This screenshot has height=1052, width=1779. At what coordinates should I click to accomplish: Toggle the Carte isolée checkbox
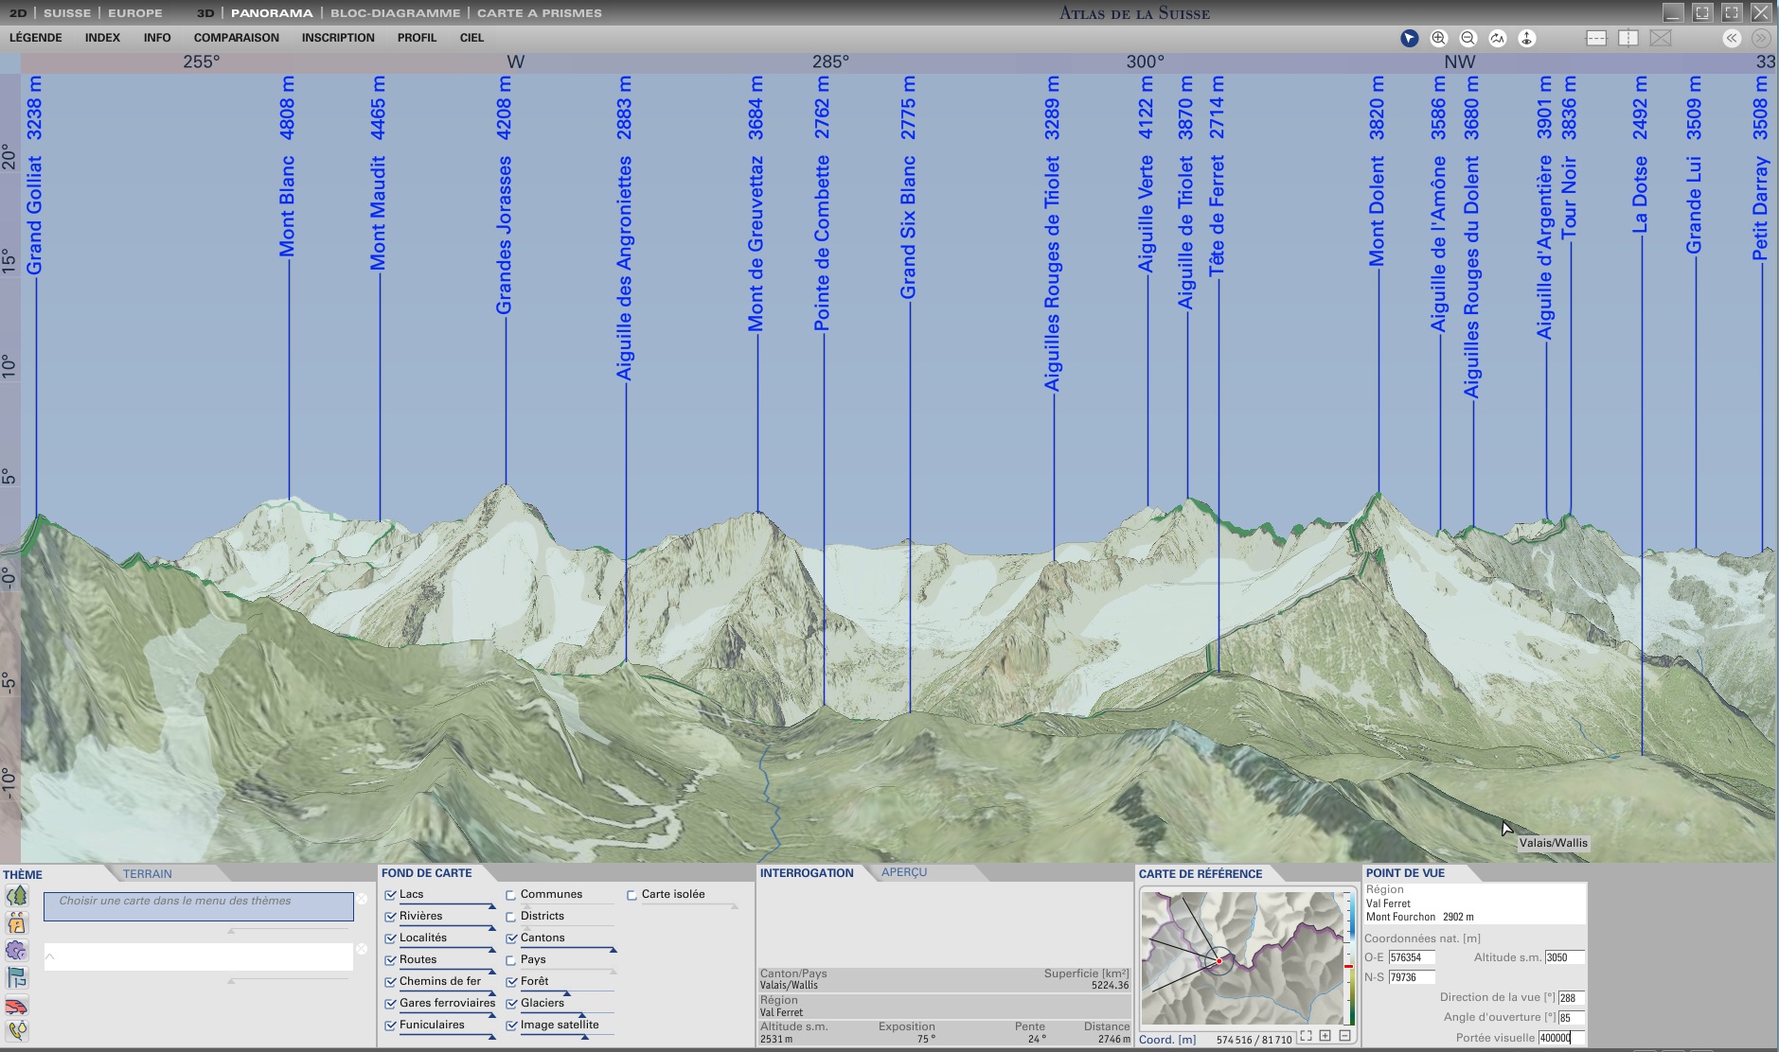pyautogui.click(x=632, y=895)
